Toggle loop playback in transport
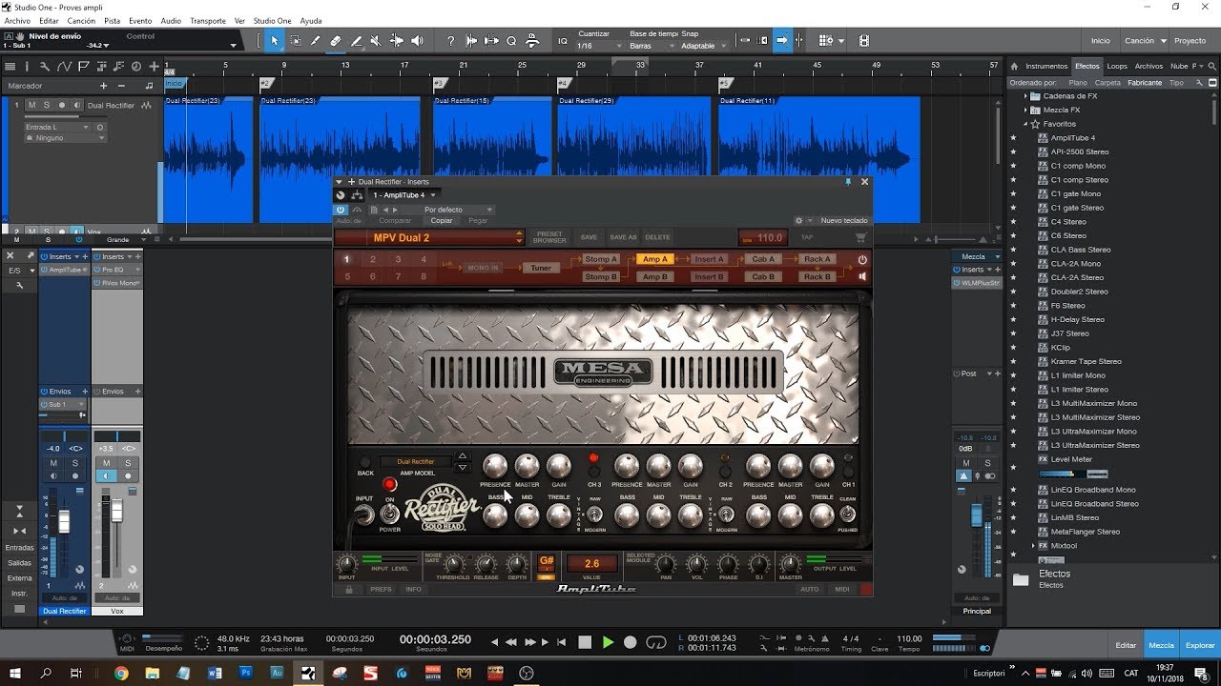 [654, 642]
